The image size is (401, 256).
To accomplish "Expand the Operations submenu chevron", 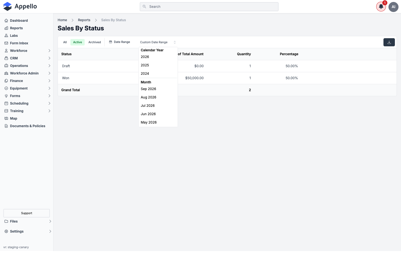I will 49,66.
